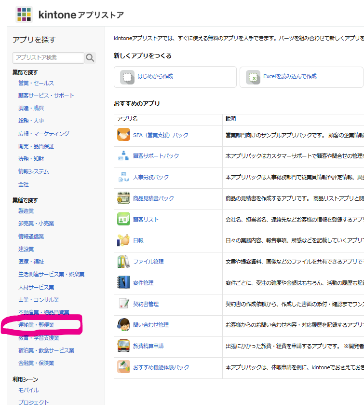364x405 pixels.
Task: Browse 製造業 industry apps
Action: pyautogui.click(x=26, y=211)
